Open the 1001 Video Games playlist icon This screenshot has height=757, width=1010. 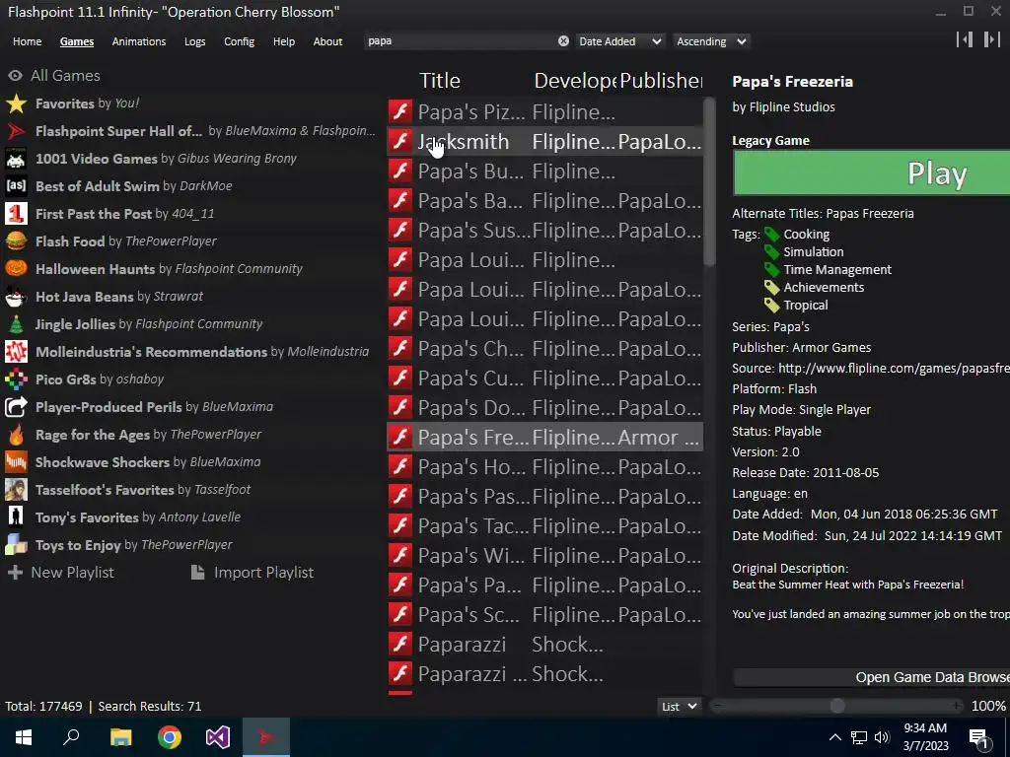point(16,159)
